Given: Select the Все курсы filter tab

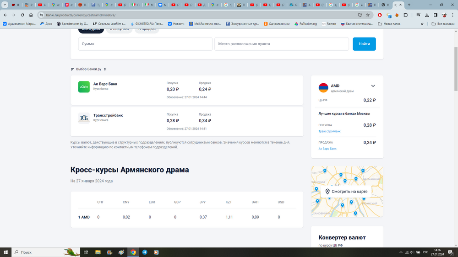Looking at the screenshot, I should tap(91, 30).
